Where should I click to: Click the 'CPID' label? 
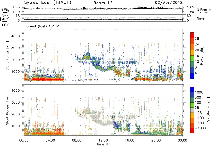(x=6, y=25)
